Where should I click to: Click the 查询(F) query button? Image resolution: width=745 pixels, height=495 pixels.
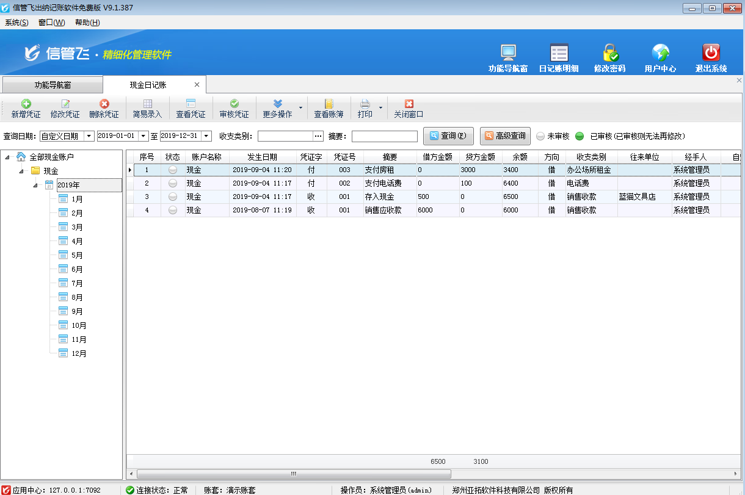tap(448, 135)
